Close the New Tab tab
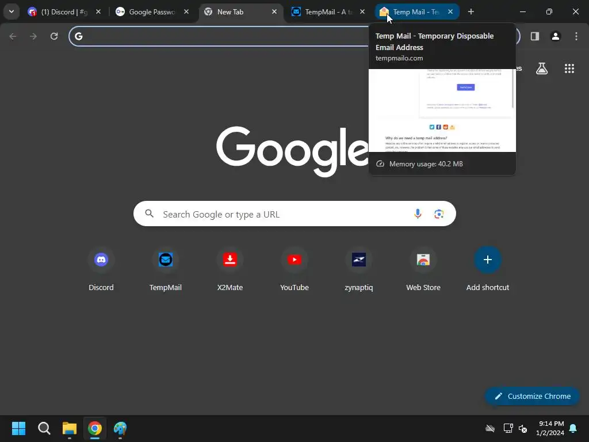 pyautogui.click(x=274, y=12)
